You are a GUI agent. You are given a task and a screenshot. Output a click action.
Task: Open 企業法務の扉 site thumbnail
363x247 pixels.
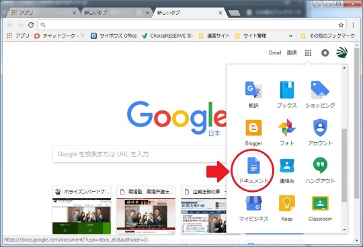[204, 210]
